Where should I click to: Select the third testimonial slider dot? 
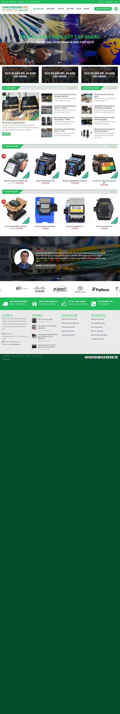click(x=62, y=279)
